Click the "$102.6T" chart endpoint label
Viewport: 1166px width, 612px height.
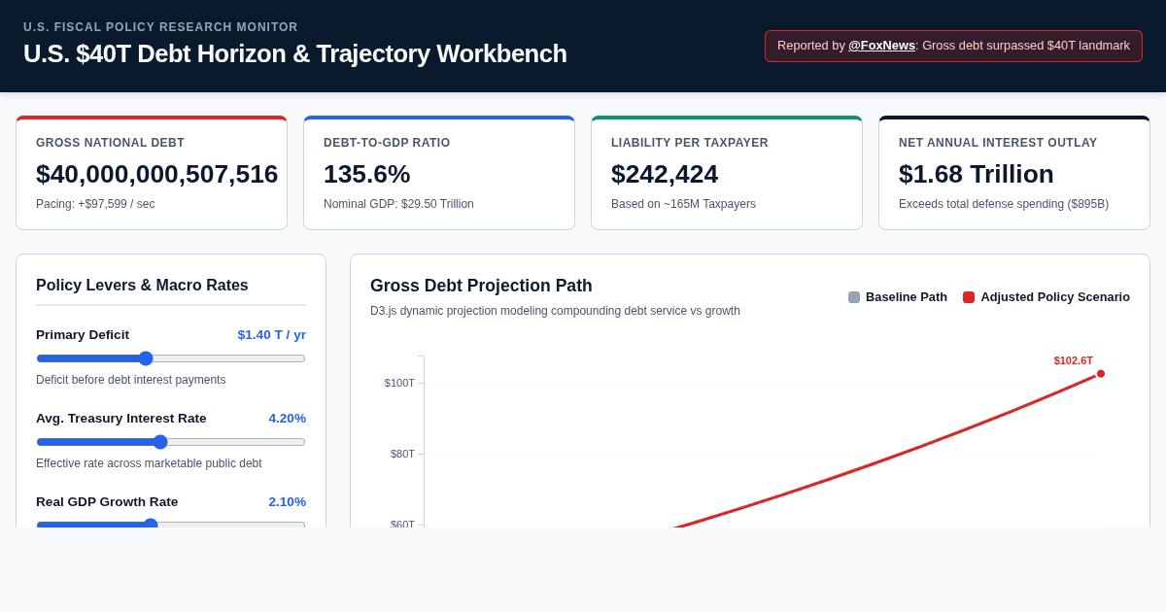point(1074,360)
